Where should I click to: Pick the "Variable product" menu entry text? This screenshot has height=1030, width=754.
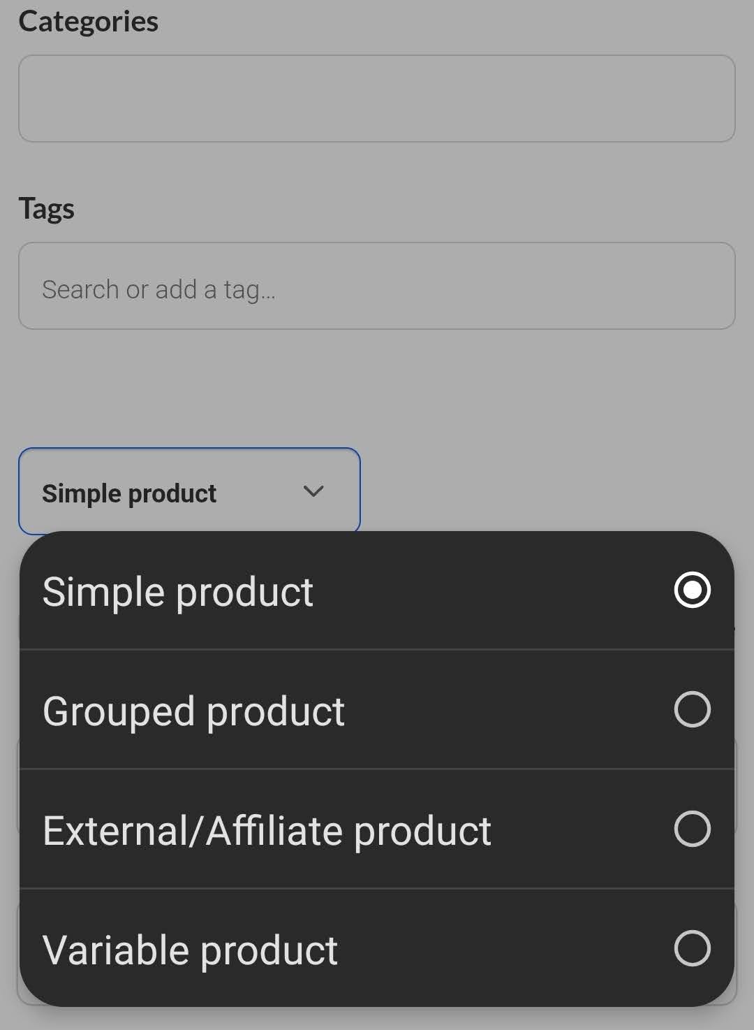[190, 950]
